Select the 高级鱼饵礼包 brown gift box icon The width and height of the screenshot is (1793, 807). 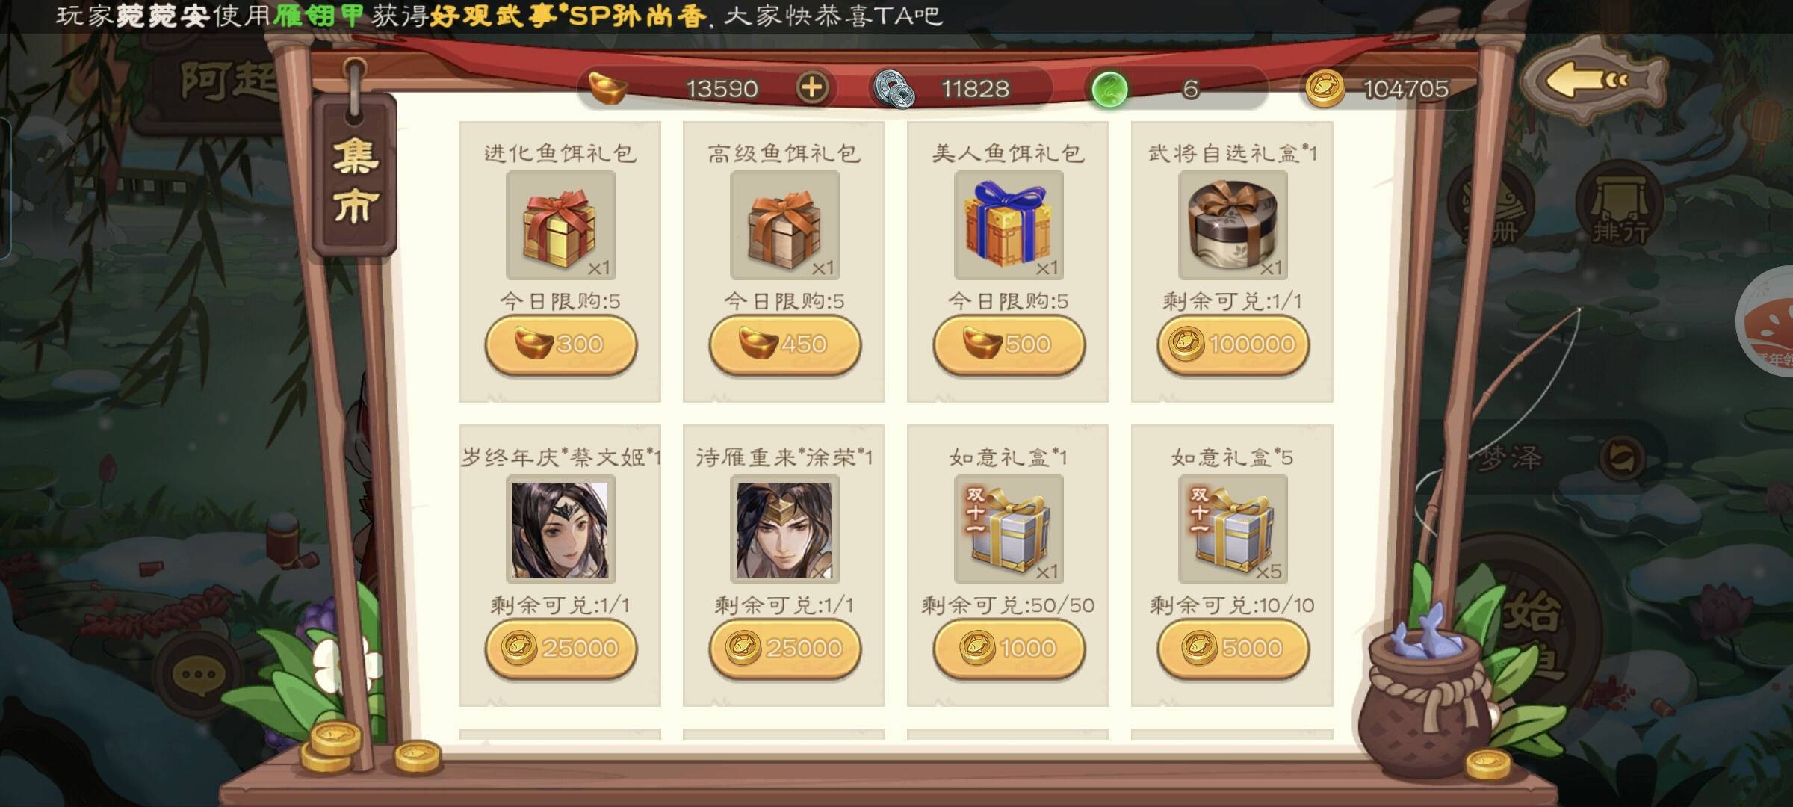click(784, 226)
